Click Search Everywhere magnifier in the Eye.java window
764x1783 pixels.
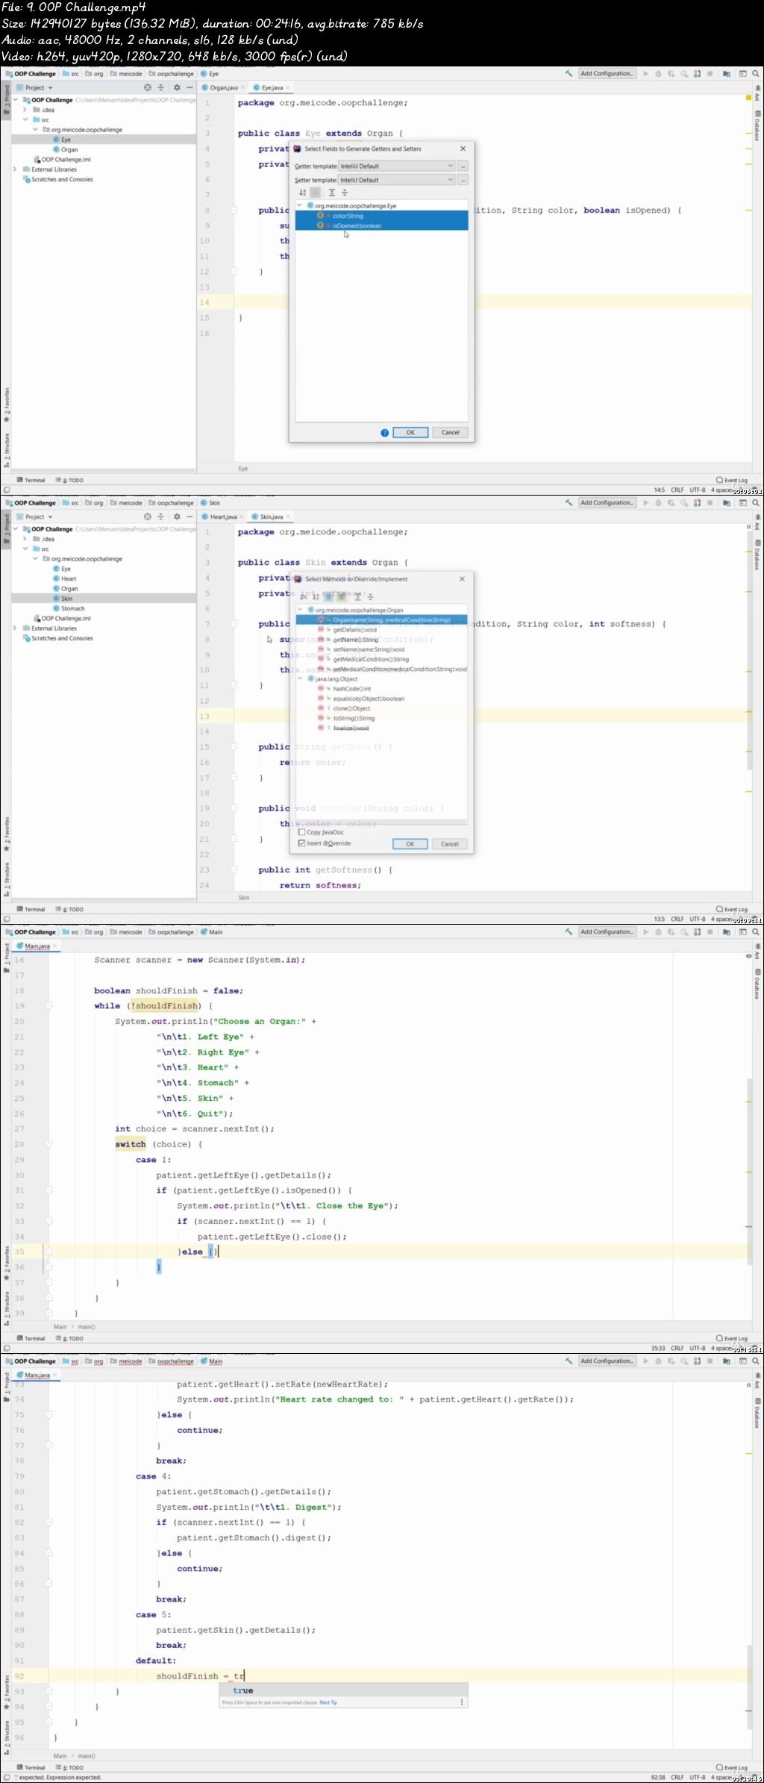(x=756, y=74)
